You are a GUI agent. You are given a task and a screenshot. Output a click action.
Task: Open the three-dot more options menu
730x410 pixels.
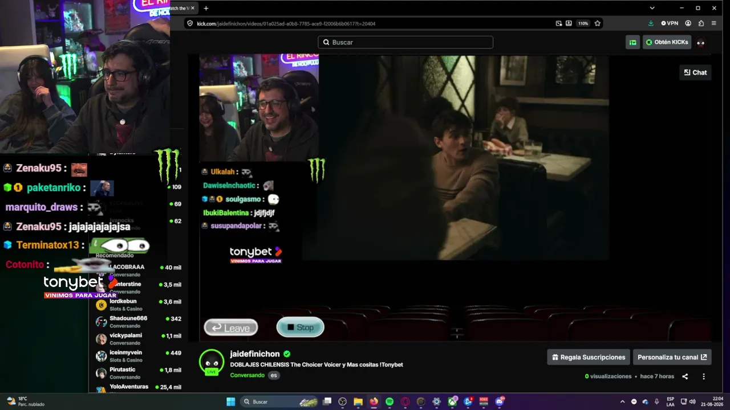click(x=703, y=376)
